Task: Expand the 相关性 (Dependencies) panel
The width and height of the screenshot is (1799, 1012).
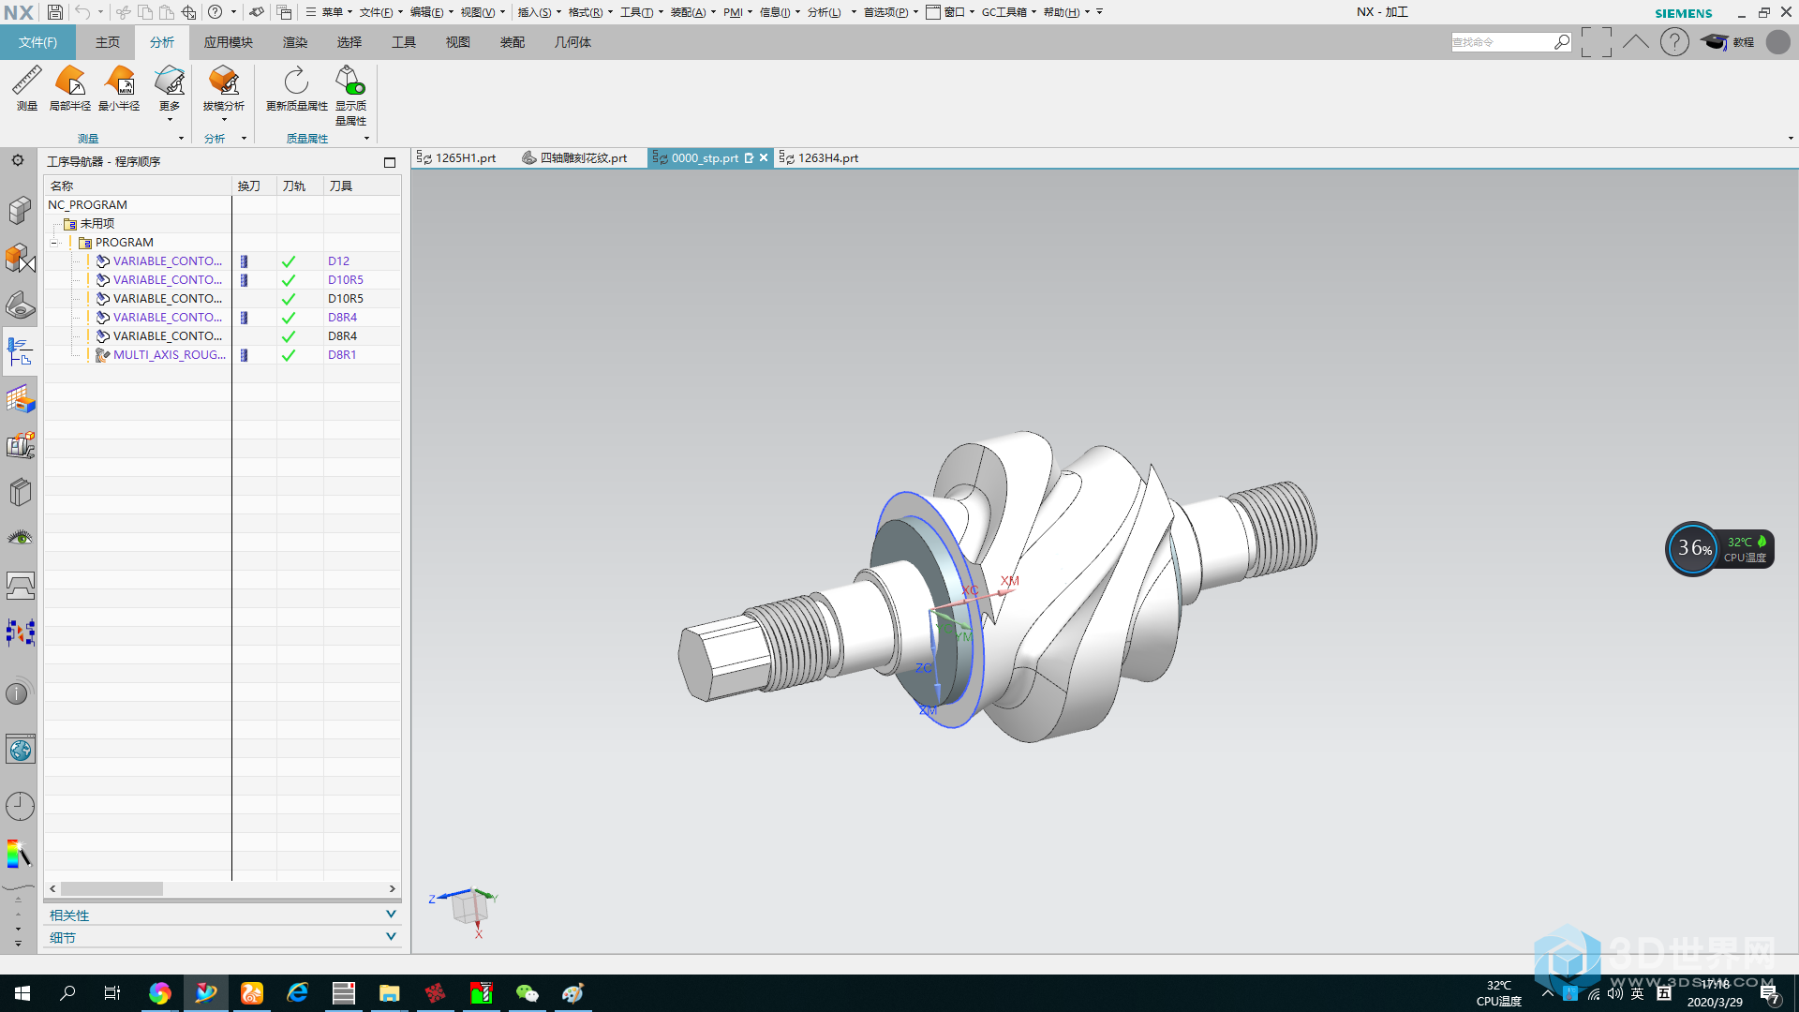Action: pyautogui.click(x=391, y=915)
